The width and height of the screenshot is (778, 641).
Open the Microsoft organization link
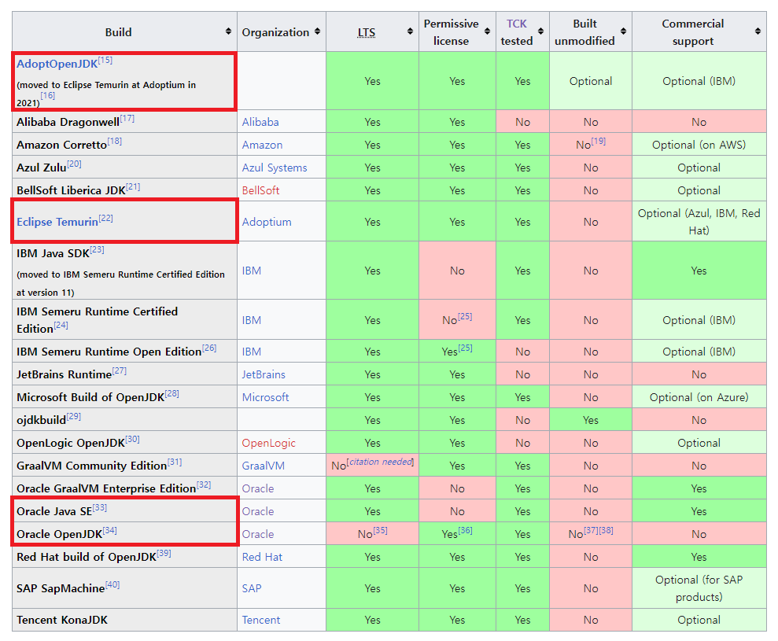[x=265, y=397]
